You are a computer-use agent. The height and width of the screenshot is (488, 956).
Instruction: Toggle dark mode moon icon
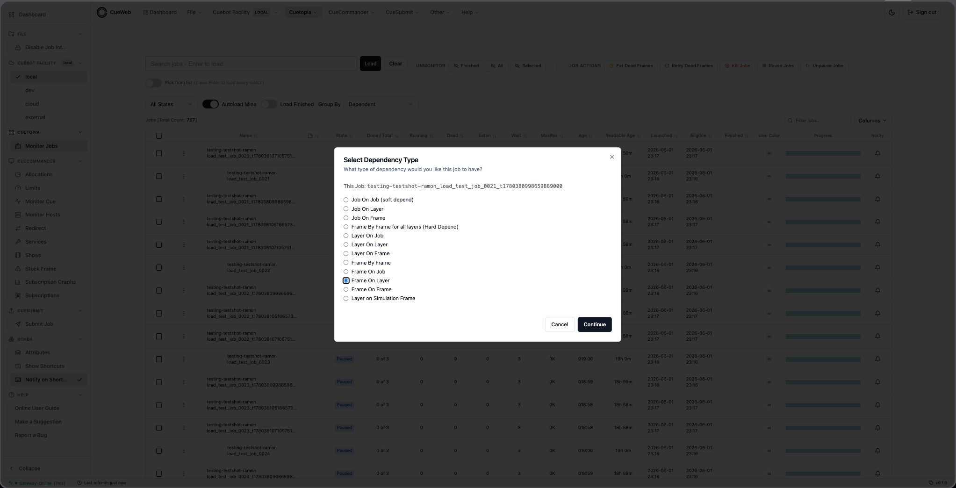[x=891, y=13]
